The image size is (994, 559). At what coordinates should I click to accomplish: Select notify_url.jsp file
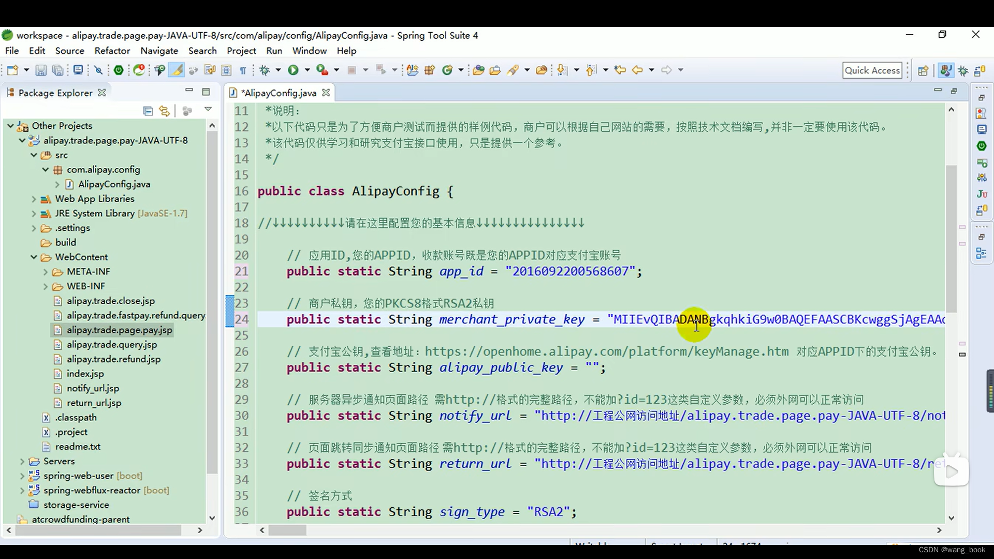(x=93, y=388)
